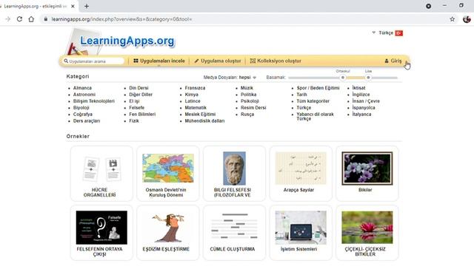Click the pencil icon beside Uygulama oluştur
Viewport: 474px width, 266px height.
click(196, 61)
